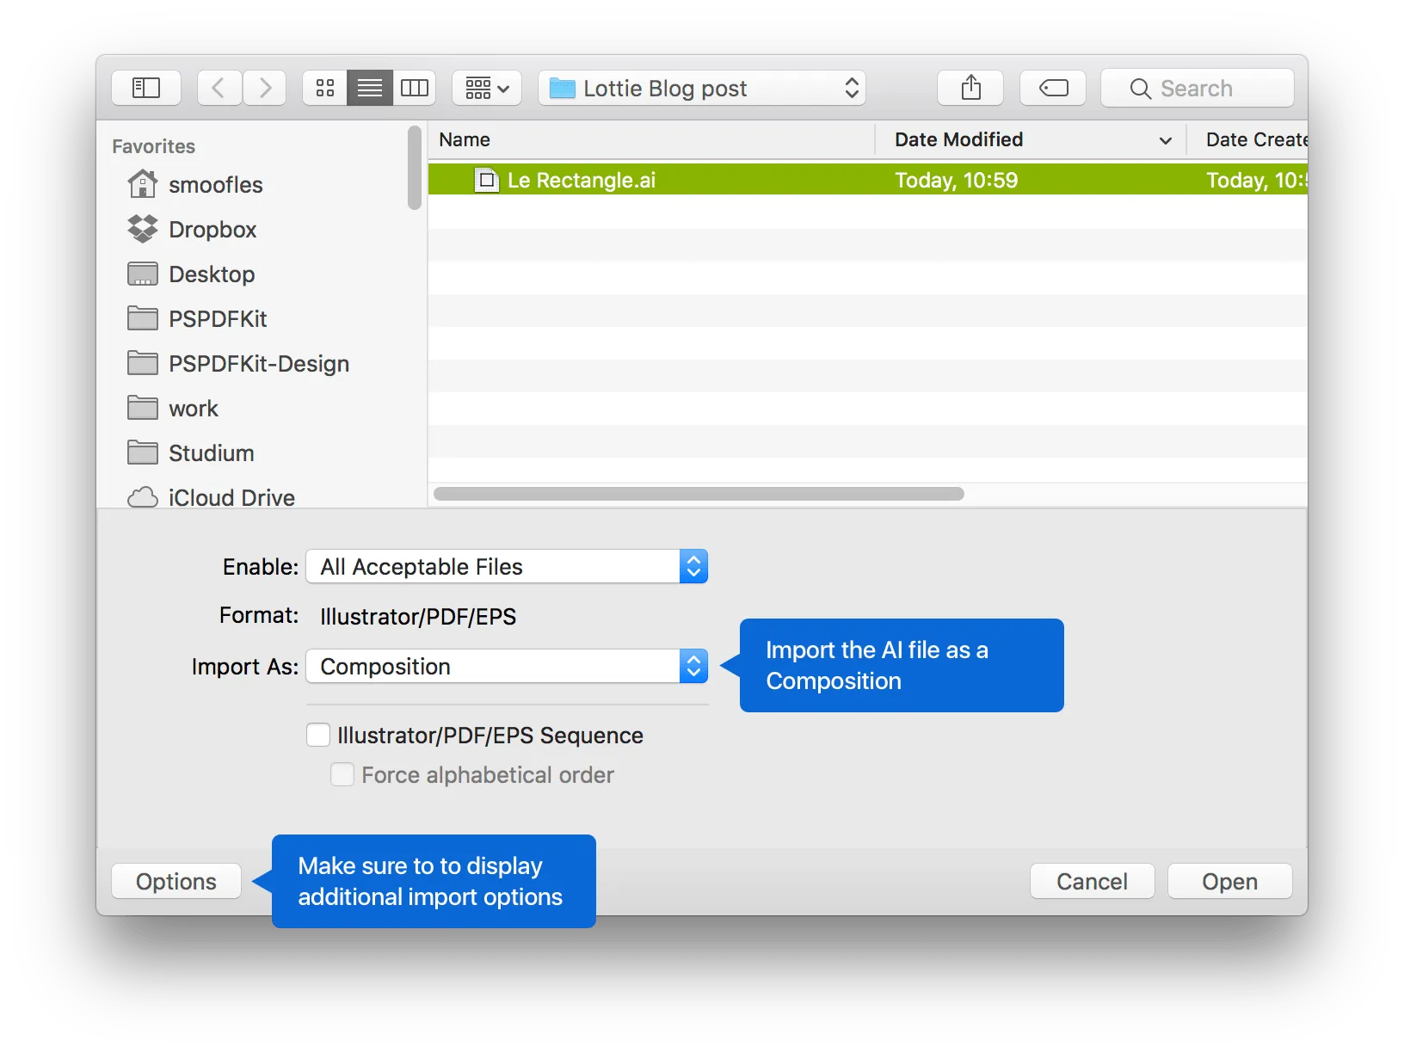
Task: Click the Edit Tags icon
Action: [x=1053, y=88]
